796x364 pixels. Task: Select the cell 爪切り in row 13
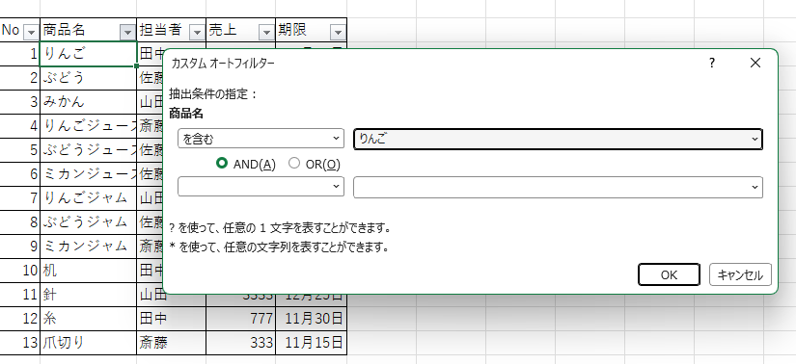(88, 343)
